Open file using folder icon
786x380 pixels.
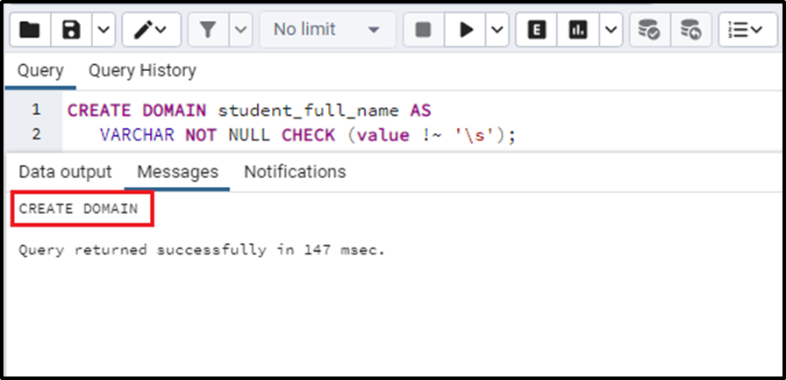tap(30, 30)
